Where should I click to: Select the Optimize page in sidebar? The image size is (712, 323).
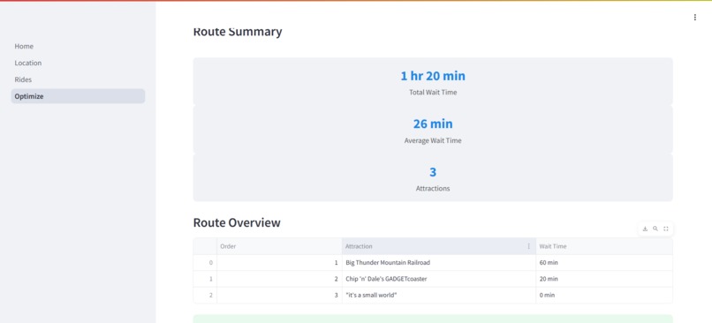tap(78, 96)
